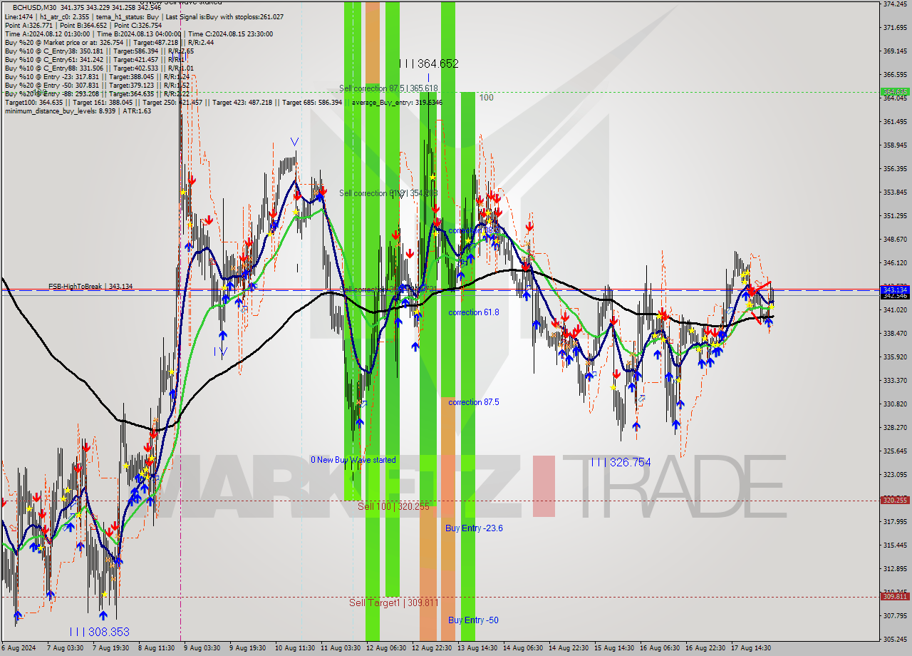
Task: Select 'Sell correction 87.5 | 365.618' label
Action: click(x=388, y=88)
